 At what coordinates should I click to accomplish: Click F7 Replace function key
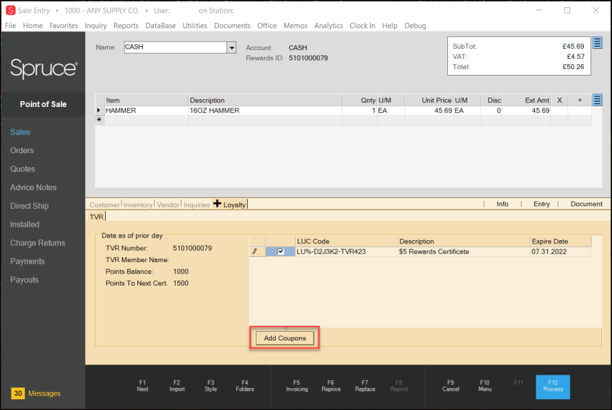coord(365,386)
